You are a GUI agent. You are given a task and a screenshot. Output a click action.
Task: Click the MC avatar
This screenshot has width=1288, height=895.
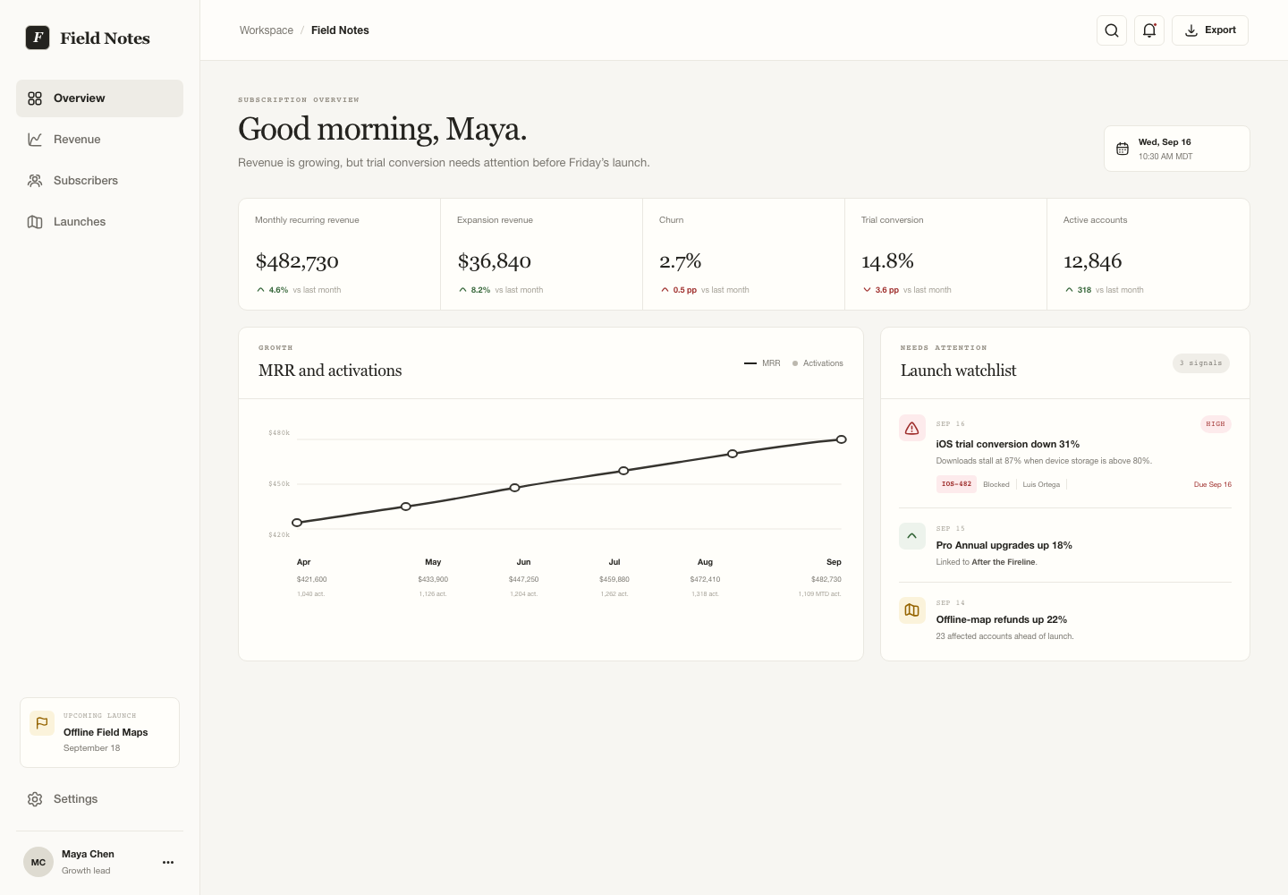point(38,863)
